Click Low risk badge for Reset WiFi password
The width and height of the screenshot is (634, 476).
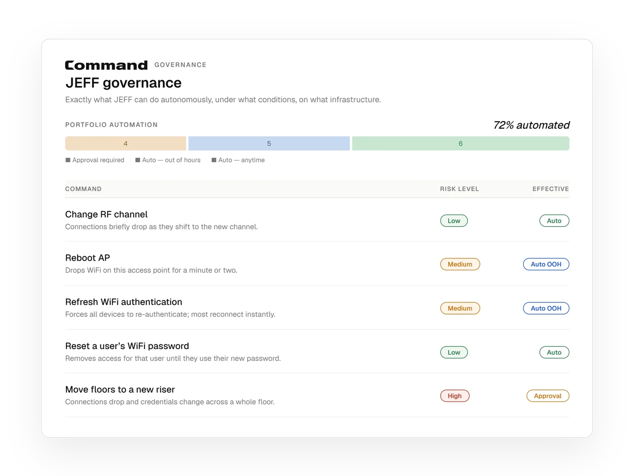click(454, 352)
